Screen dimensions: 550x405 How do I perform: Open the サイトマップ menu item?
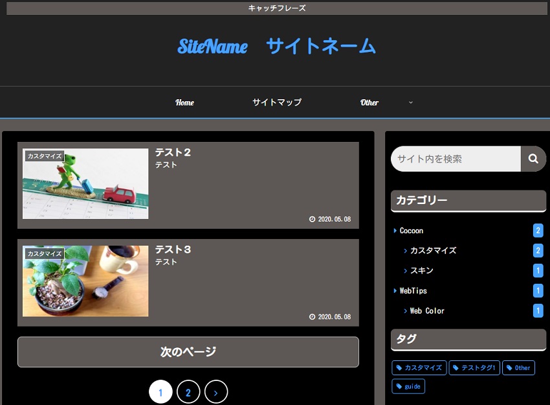click(277, 102)
